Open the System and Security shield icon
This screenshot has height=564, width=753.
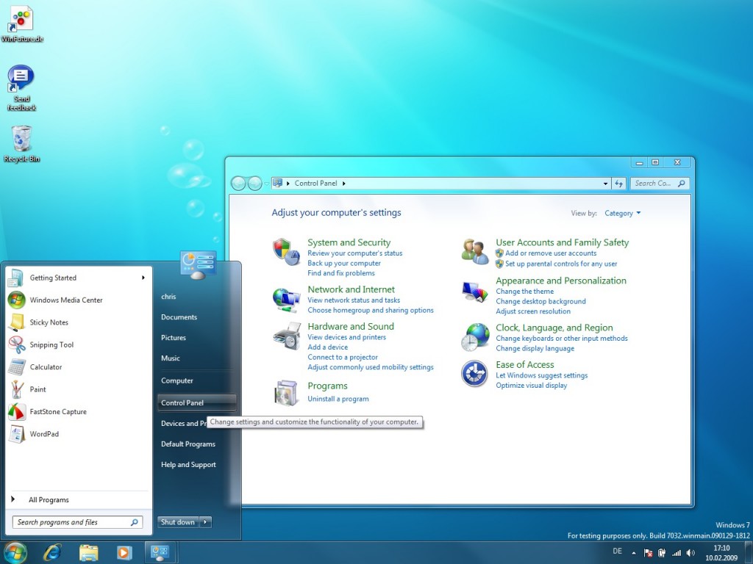tap(286, 252)
